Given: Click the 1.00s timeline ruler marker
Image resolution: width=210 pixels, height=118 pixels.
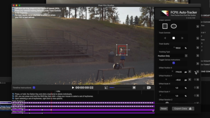Looking at the screenshot, I should tap(58, 92).
